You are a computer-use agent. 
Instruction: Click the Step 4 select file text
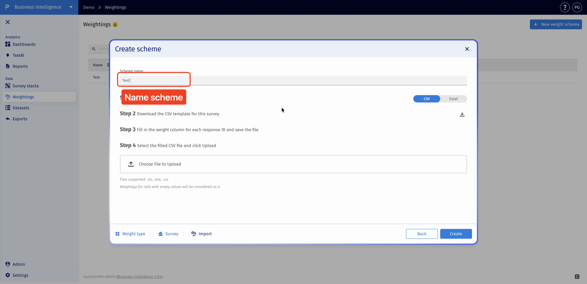(x=176, y=146)
